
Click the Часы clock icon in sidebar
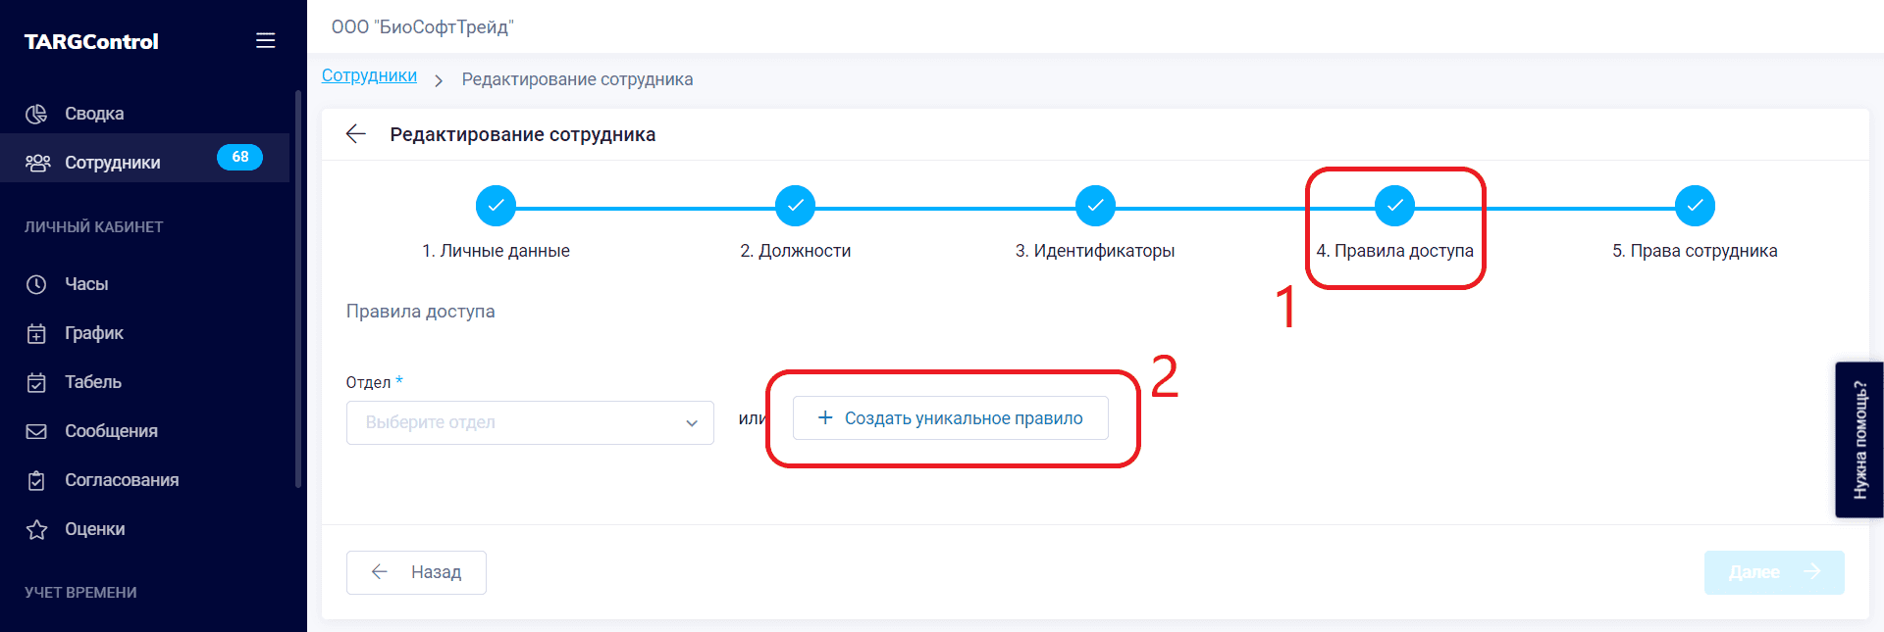36,284
